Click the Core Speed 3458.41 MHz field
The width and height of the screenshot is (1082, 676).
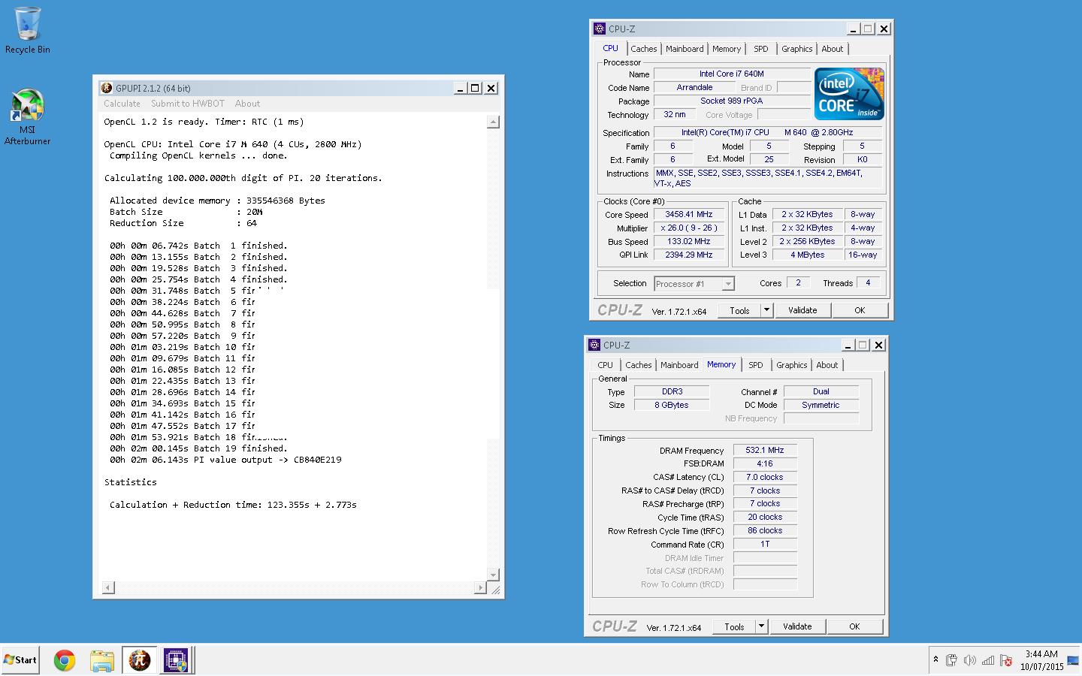point(689,215)
